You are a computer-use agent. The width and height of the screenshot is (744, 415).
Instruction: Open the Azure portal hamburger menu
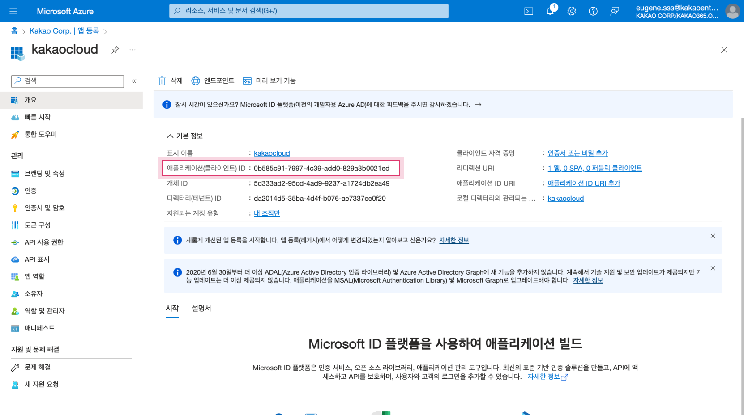[x=13, y=11]
